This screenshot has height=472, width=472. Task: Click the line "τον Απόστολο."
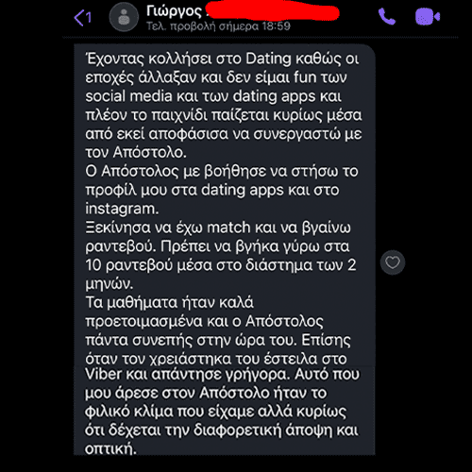pos(136,153)
